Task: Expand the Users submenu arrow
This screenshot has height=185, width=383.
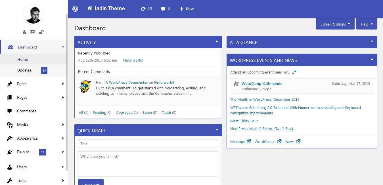Action: [63, 167]
